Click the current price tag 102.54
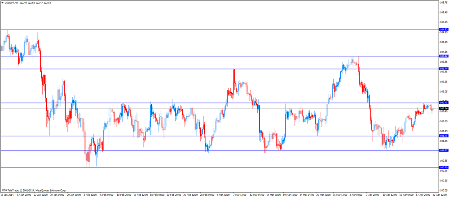449x197 pixels. click(x=444, y=108)
